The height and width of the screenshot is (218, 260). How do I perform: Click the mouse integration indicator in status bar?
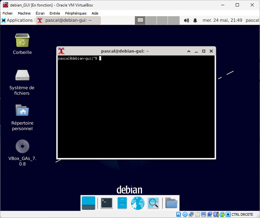pos(222,214)
